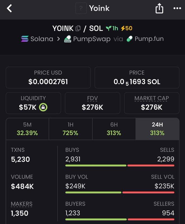Viewport: 185px width, 224px height.
Task: Tap the green sprout 1h age icon
Action: click(x=109, y=28)
